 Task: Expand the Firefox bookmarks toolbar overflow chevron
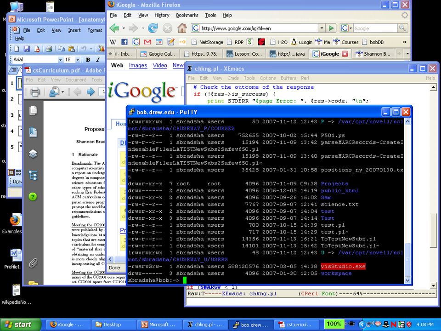coord(405,42)
